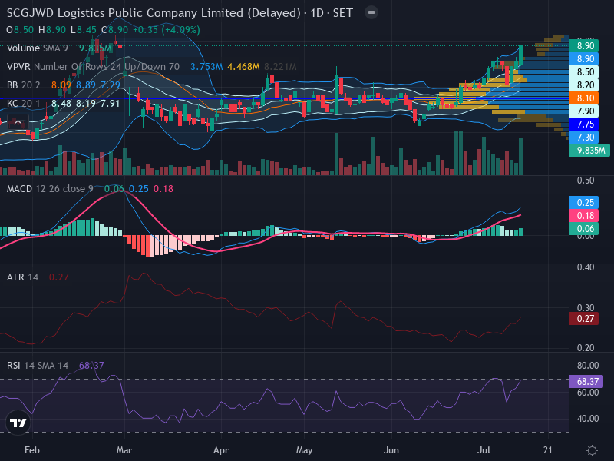Viewport: 614px width, 461px height.
Task: Click the green 0.06 histogram axis label
Action: coord(584,228)
